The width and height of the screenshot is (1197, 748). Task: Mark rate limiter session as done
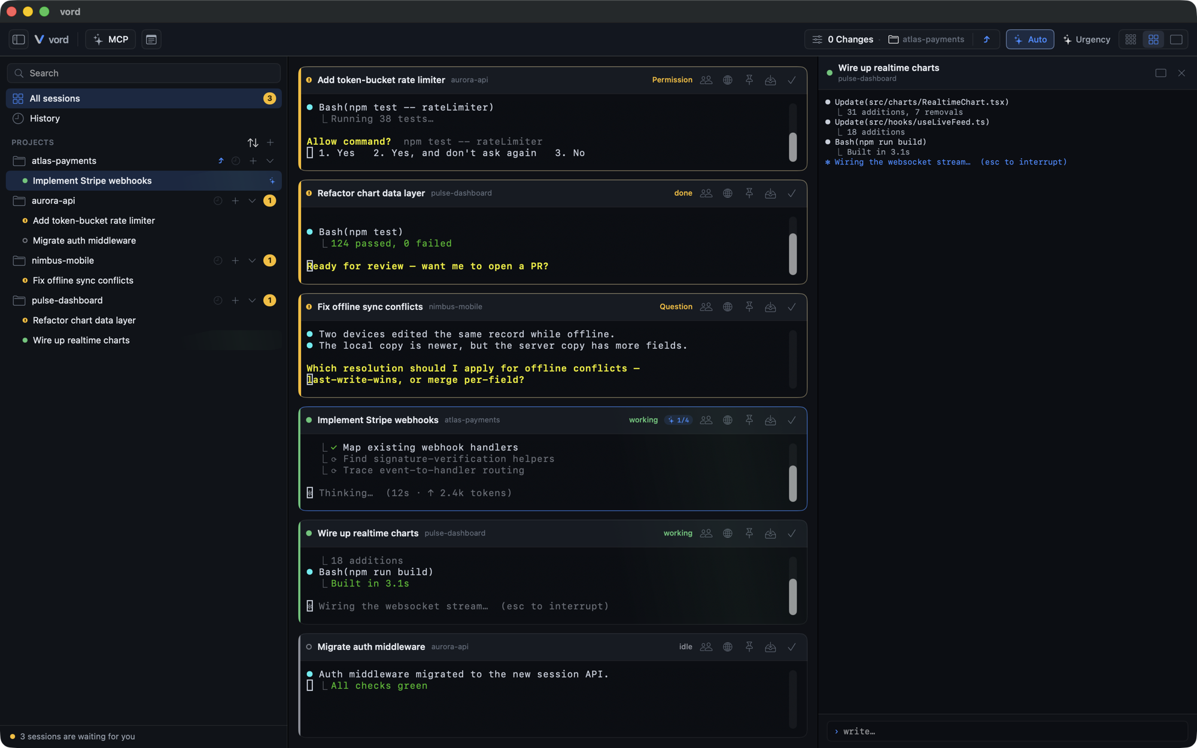792,80
